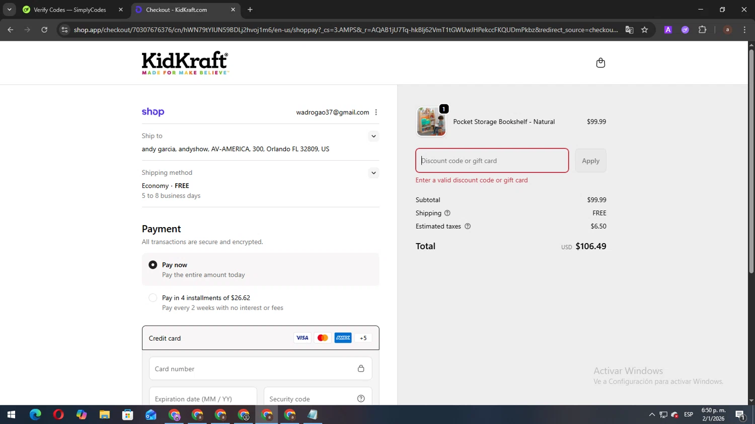Focus the Card number field
755x424 pixels.
click(261, 369)
